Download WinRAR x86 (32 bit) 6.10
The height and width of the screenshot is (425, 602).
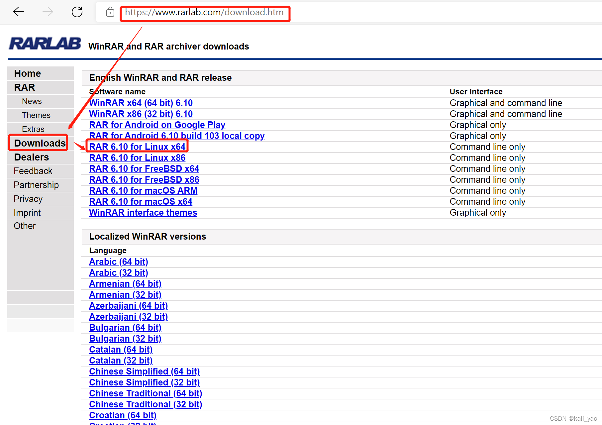[x=141, y=114]
